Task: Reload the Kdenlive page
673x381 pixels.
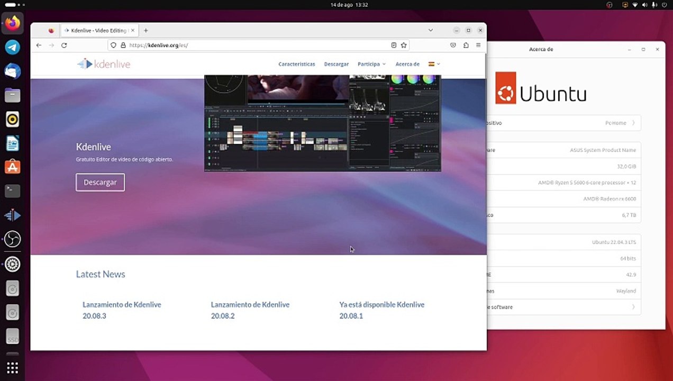Action: [64, 46]
